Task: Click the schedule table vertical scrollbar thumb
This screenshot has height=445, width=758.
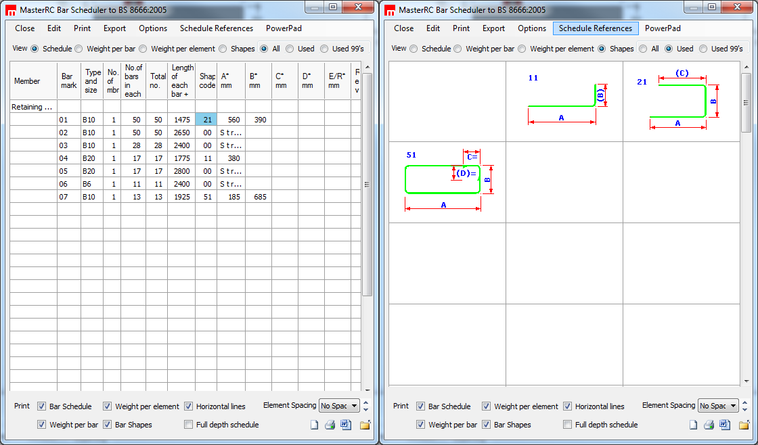Action: 367,184
